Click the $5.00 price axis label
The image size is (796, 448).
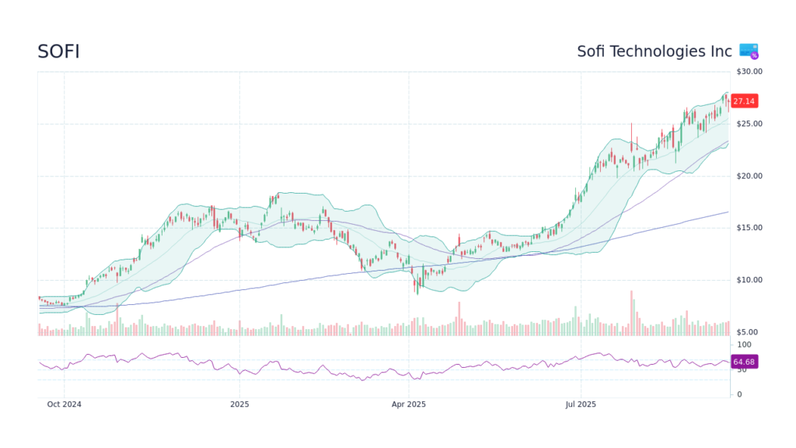click(749, 332)
